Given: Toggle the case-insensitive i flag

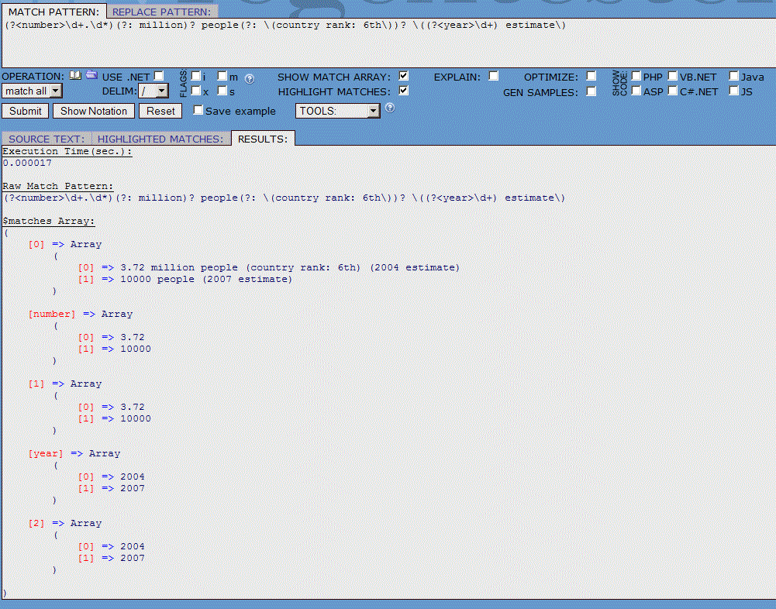Looking at the screenshot, I should click(195, 77).
